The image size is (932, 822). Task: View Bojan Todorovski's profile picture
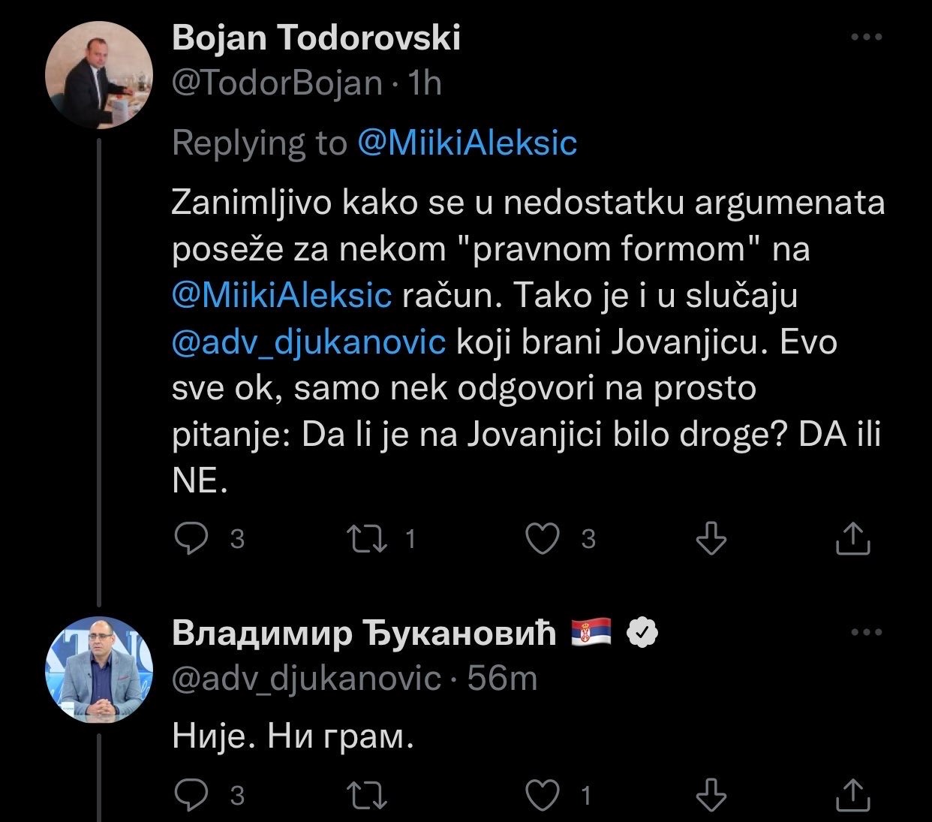click(99, 77)
